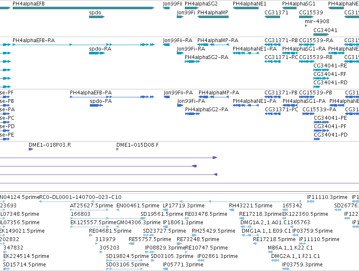359x271 pixels.
Task: Open EST IP11110.3prime
Action: coord(311,201)
